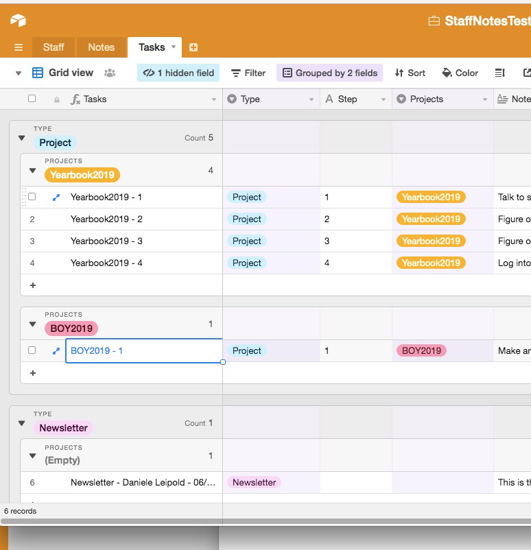531x550 pixels.
Task: Click the share view icon
Action: 526,73
